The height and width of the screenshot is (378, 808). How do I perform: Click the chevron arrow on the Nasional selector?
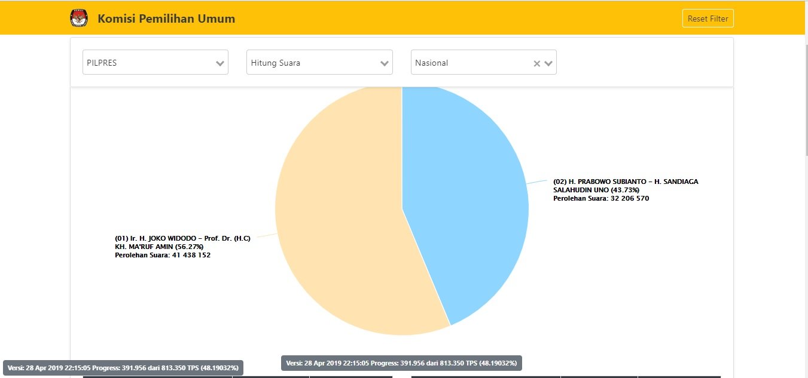548,63
